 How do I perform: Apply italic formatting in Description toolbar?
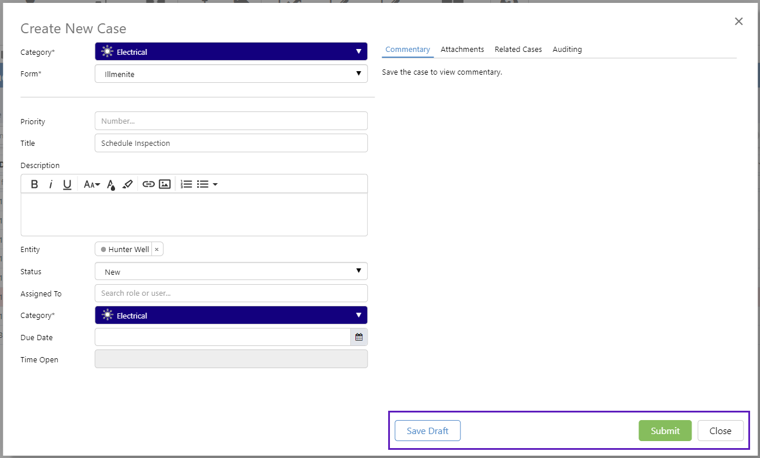click(x=51, y=184)
